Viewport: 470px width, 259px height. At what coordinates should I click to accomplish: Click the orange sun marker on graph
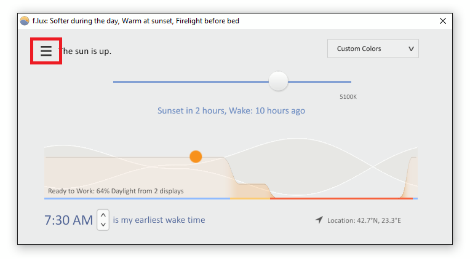point(196,157)
